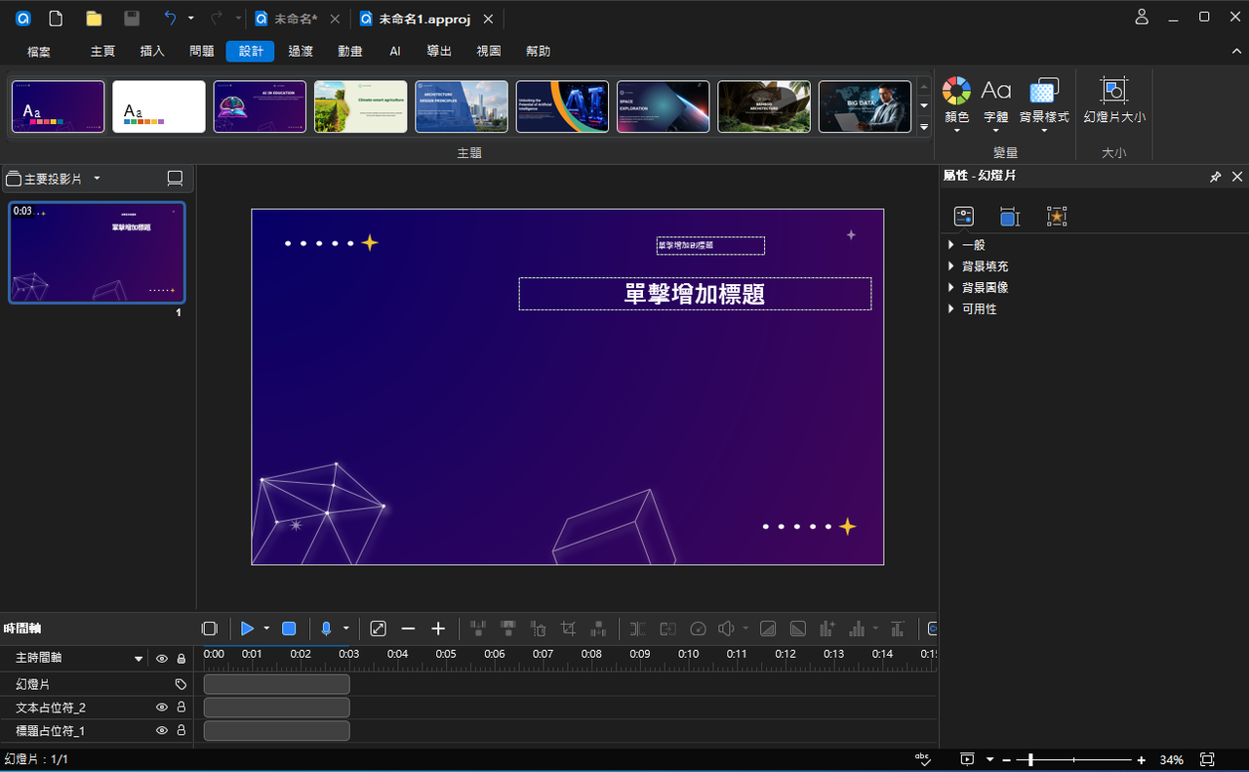Click the 背景樣式 background style icon

[1044, 91]
